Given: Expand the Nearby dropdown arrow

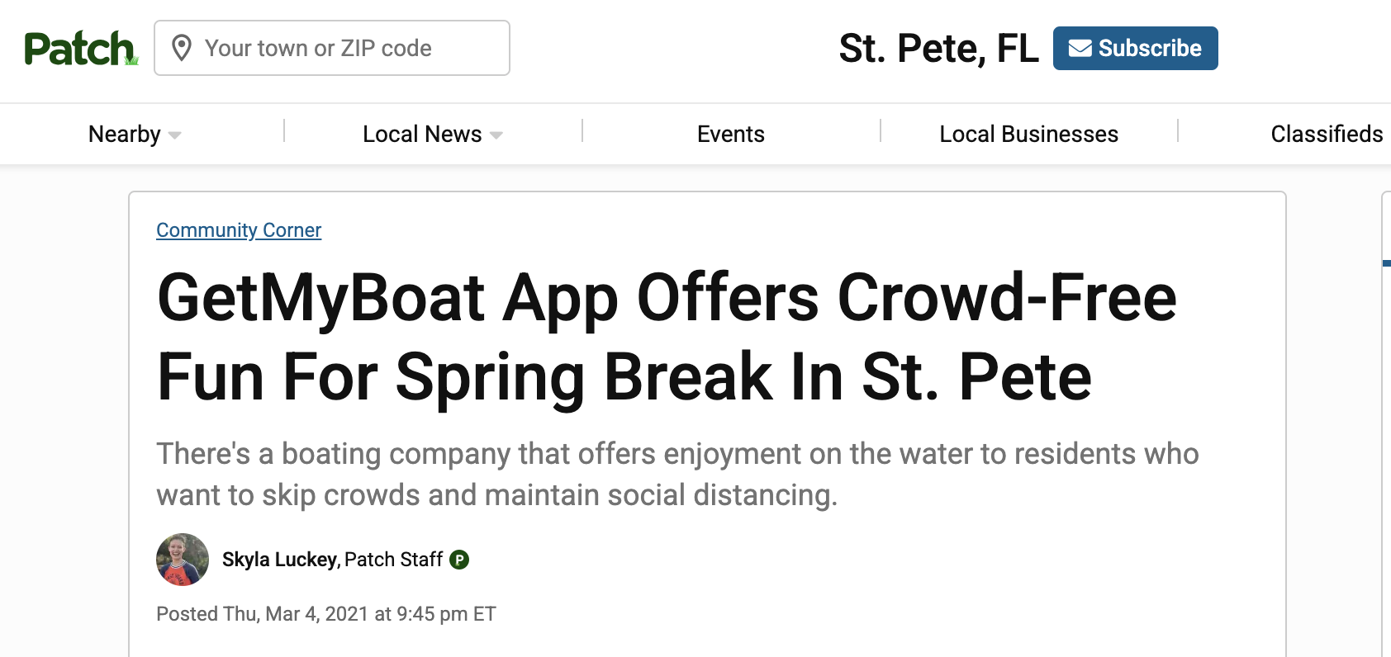Looking at the screenshot, I should point(175,135).
